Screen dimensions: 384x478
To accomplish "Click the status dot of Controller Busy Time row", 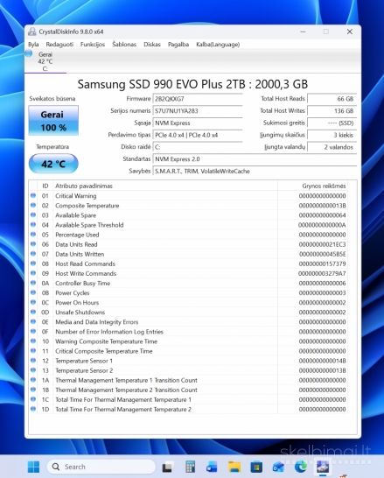I will 33,283.
